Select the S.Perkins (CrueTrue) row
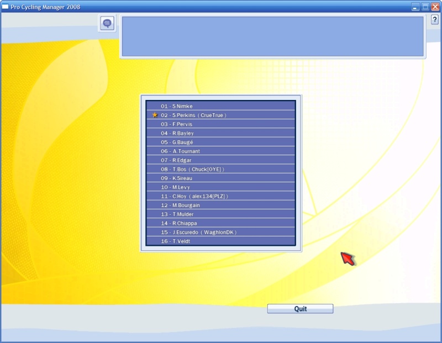The image size is (442, 343). point(221,115)
